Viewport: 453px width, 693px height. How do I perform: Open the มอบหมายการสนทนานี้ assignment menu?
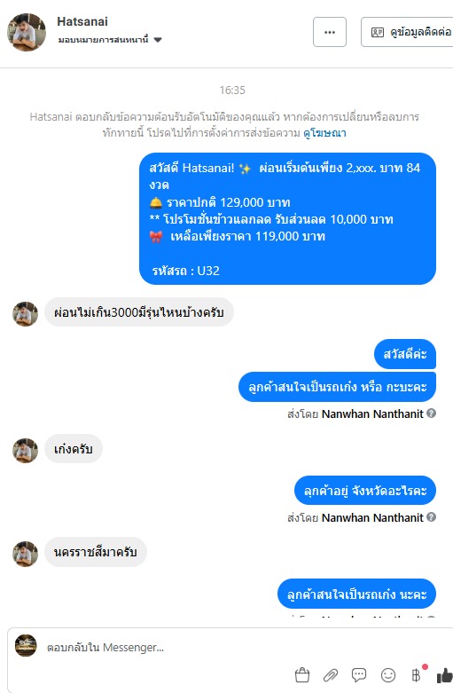[x=110, y=40]
